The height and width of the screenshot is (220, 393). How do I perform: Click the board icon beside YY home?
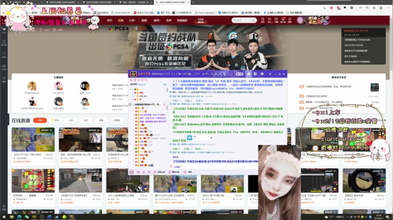(255, 74)
